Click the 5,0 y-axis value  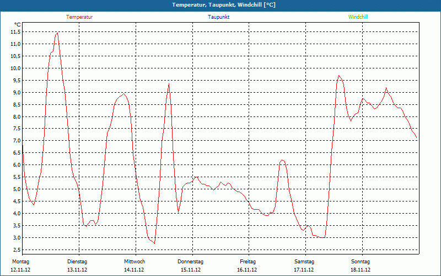pos(17,189)
